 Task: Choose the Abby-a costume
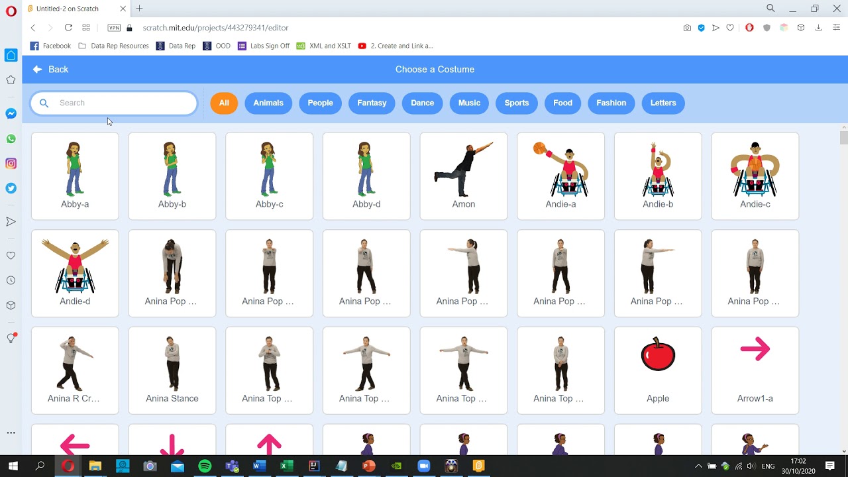click(75, 176)
